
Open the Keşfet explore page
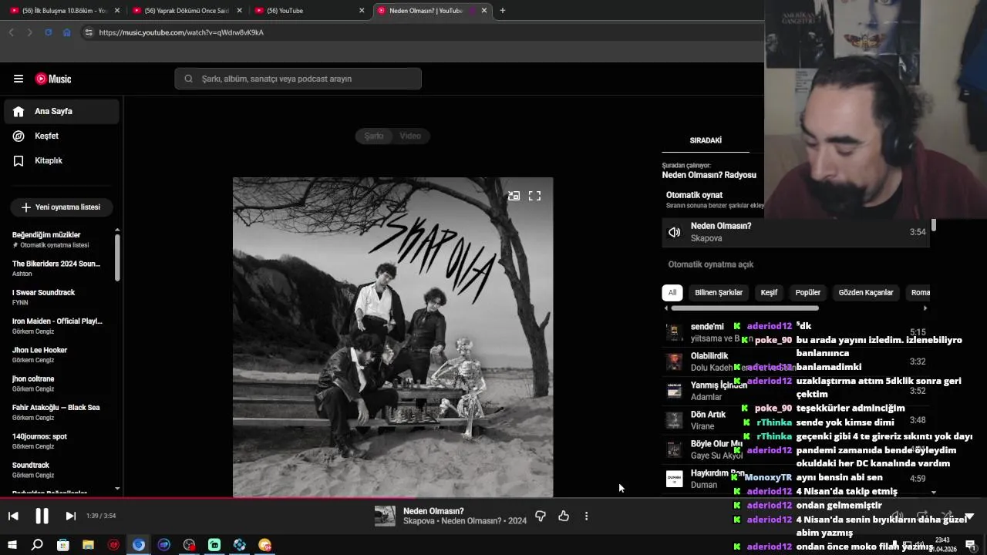pos(62,136)
